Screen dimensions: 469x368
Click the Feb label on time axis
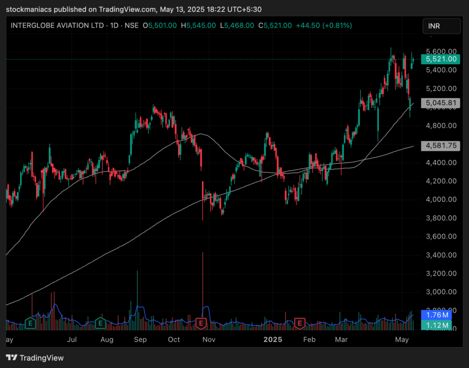coord(309,340)
